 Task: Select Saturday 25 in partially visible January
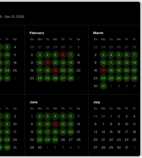(x=15, y=70)
